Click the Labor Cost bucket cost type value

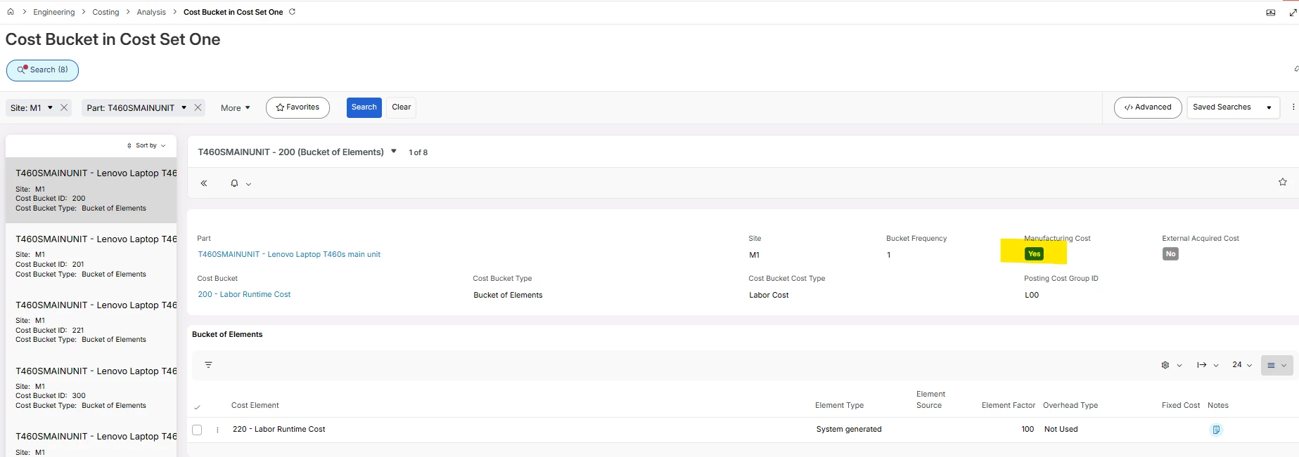(769, 295)
